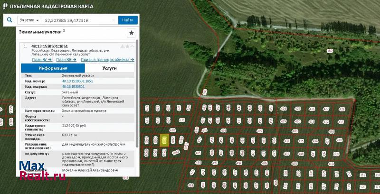
Task: Open the План КК link
Action: [66, 60]
